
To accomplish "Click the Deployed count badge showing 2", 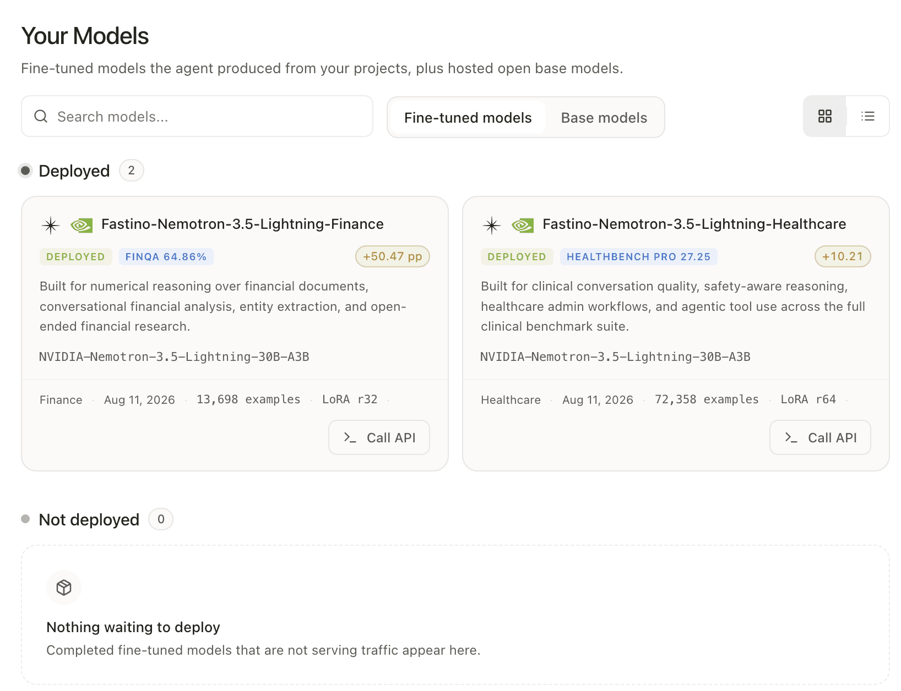I will 132,171.
